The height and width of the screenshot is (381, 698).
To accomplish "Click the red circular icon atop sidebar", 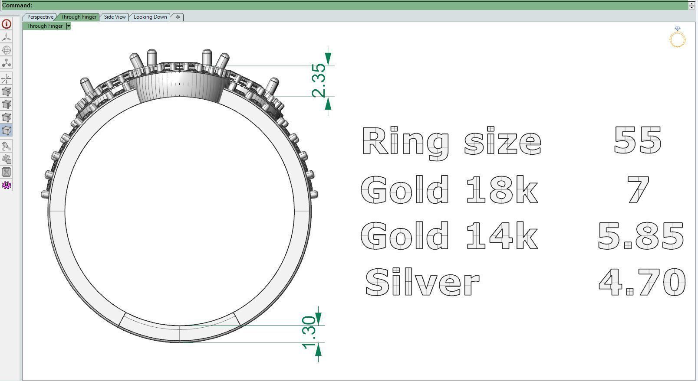I will click(x=7, y=24).
